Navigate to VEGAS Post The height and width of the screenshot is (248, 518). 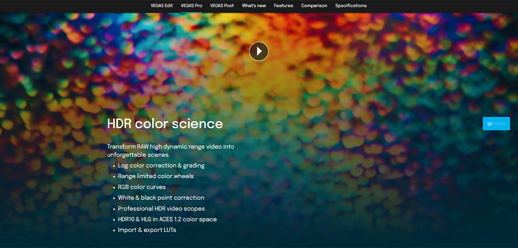point(222,6)
